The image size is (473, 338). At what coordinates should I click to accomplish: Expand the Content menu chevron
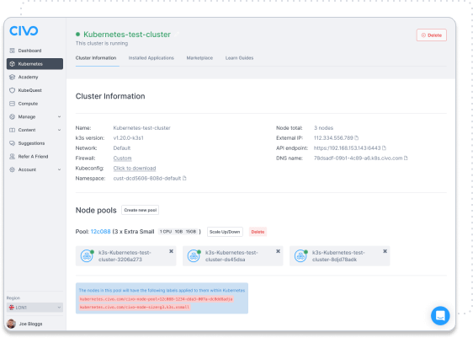click(x=59, y=130)
